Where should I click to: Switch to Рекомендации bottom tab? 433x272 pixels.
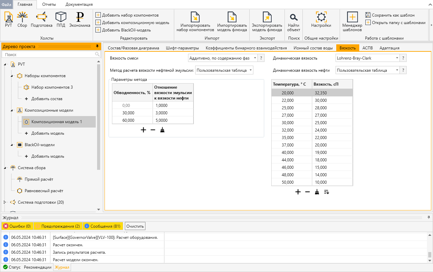(38, 267)
